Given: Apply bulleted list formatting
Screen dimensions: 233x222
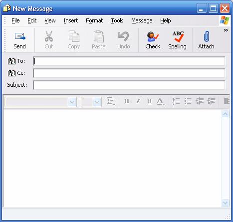Looking at the screenshot, I should coord(188,101).
